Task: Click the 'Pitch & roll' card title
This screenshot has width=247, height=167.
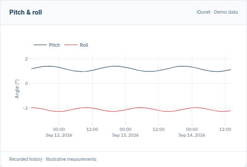Action: point(26,12)
